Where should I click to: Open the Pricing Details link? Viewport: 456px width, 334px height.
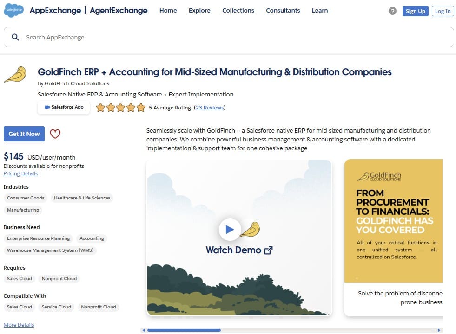point(20,173)
